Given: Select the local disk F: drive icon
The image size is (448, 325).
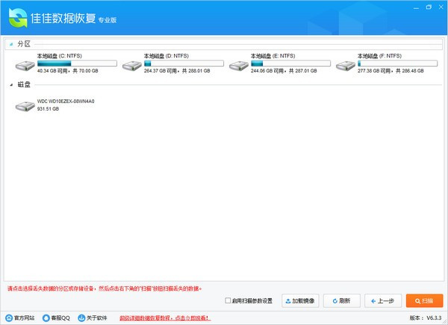Looking at the screenshot, I should (x=346, y=66).
